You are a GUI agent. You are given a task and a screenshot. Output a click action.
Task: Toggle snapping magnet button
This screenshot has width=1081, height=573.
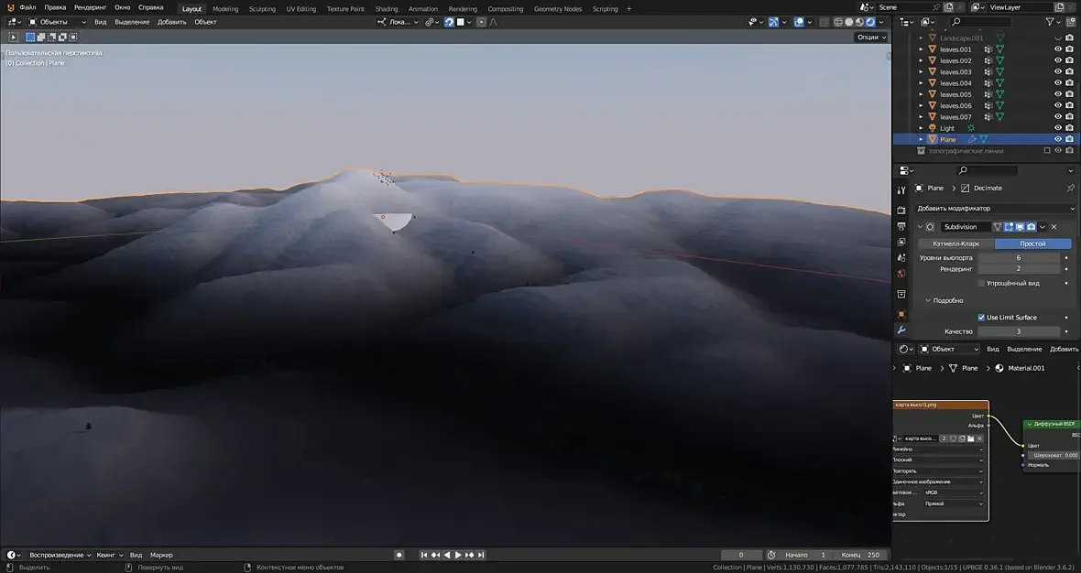tap(449, 22)
